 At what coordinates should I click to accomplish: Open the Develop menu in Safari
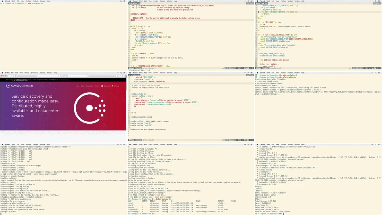(x=43, y=73)
